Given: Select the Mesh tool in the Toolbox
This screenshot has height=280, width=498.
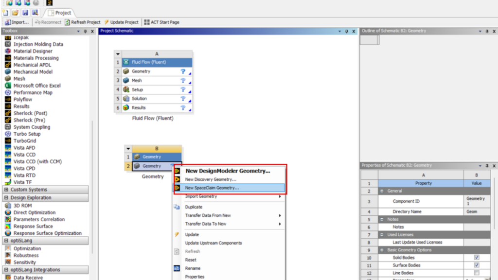Looking at the screenshot, I should tap(18, 78).
